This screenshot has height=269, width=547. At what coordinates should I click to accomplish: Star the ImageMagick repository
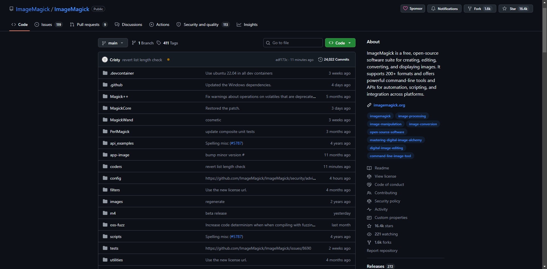point(516,9)
